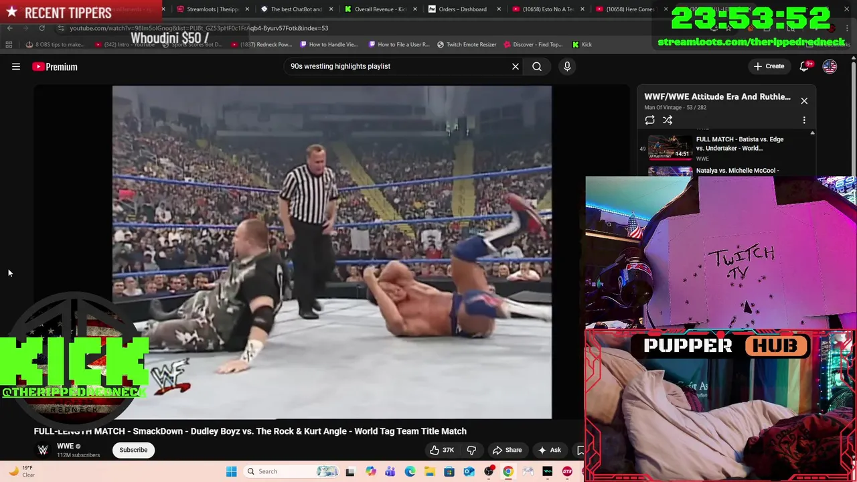Image resolution: width=857 pixels, height=482 pixels.
Task: Open 8 OBS tips bookmark
Action: pyautogui.click(x=55, y=45)
